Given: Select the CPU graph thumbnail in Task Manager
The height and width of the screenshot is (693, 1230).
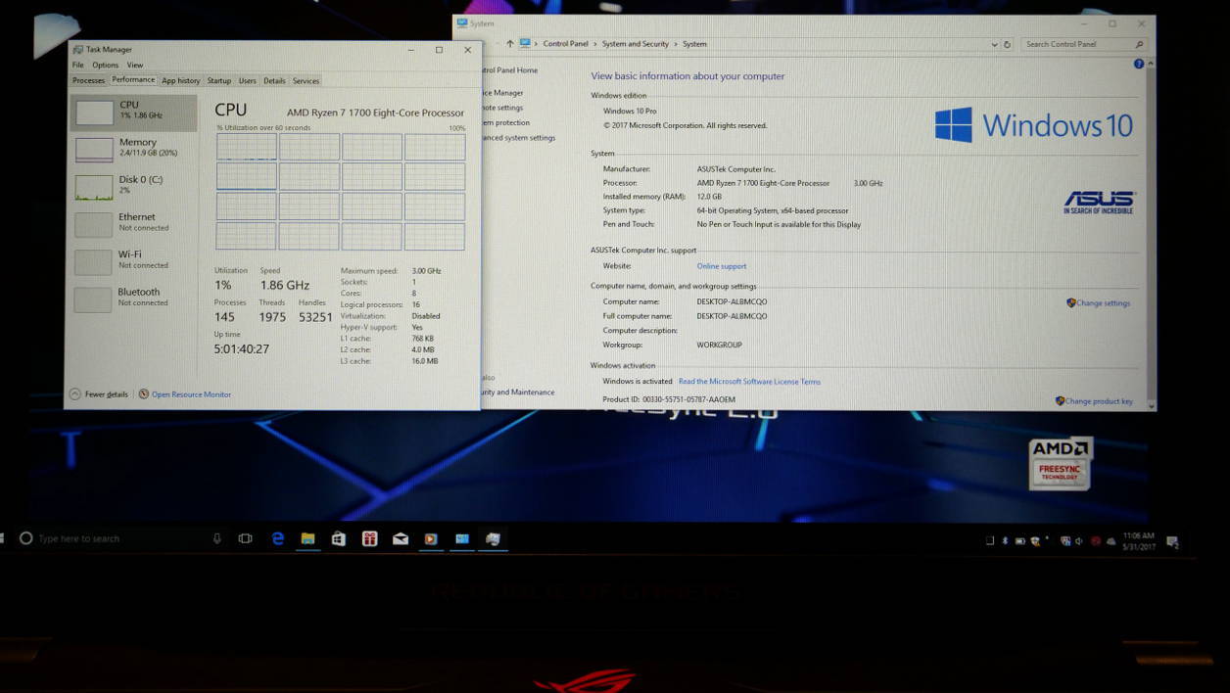Looking at the screenshot, I should coord(95,113).
